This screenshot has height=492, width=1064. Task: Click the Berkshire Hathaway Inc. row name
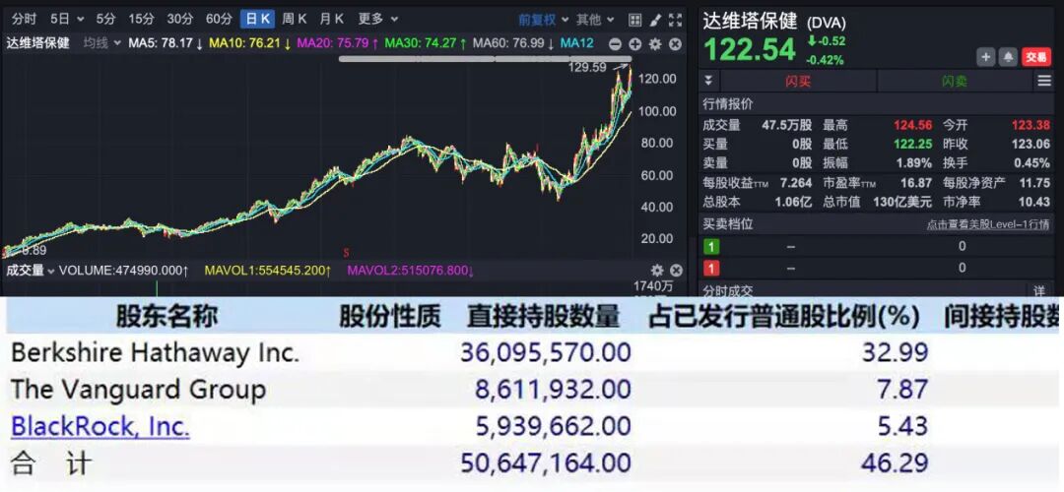click(x=156, y=352)
